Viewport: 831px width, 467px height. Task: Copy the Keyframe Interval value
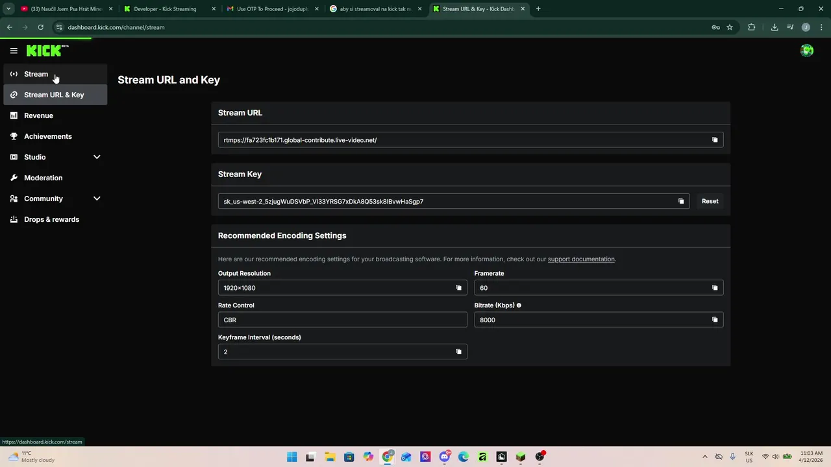coord(458,352)
